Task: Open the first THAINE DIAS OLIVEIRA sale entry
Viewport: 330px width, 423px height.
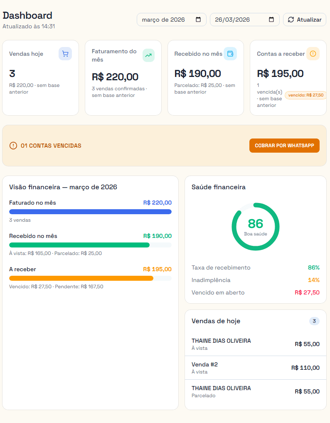Action: [x=255, y=344]
